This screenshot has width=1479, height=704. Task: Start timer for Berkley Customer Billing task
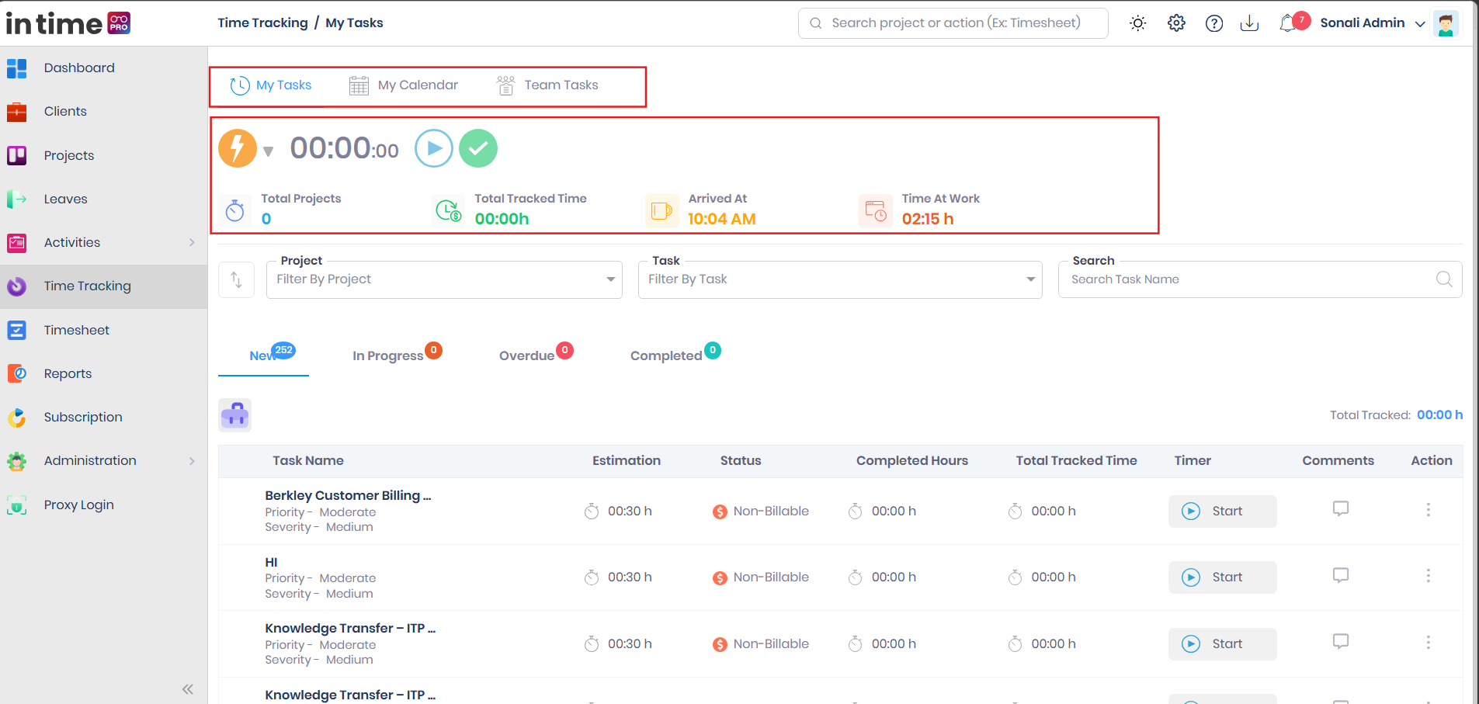click(1222, 512)
